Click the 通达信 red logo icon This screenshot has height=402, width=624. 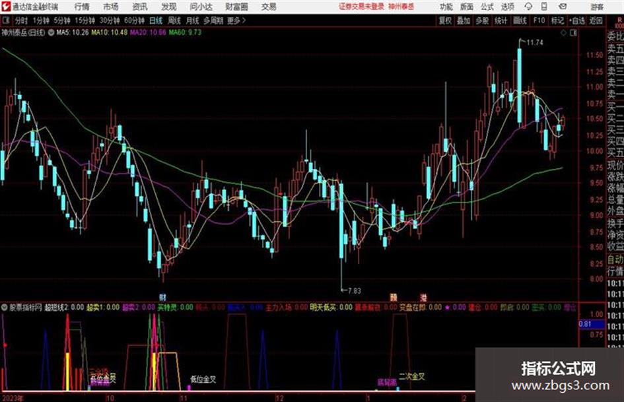[5, 7]
